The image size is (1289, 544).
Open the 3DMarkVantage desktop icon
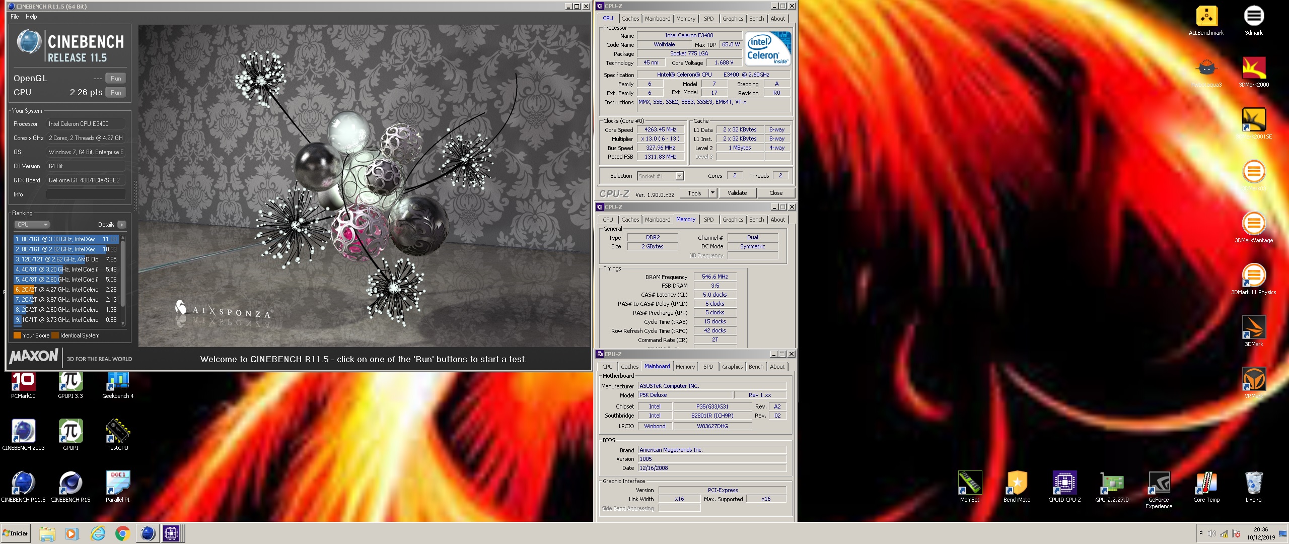click(1254, 228)
